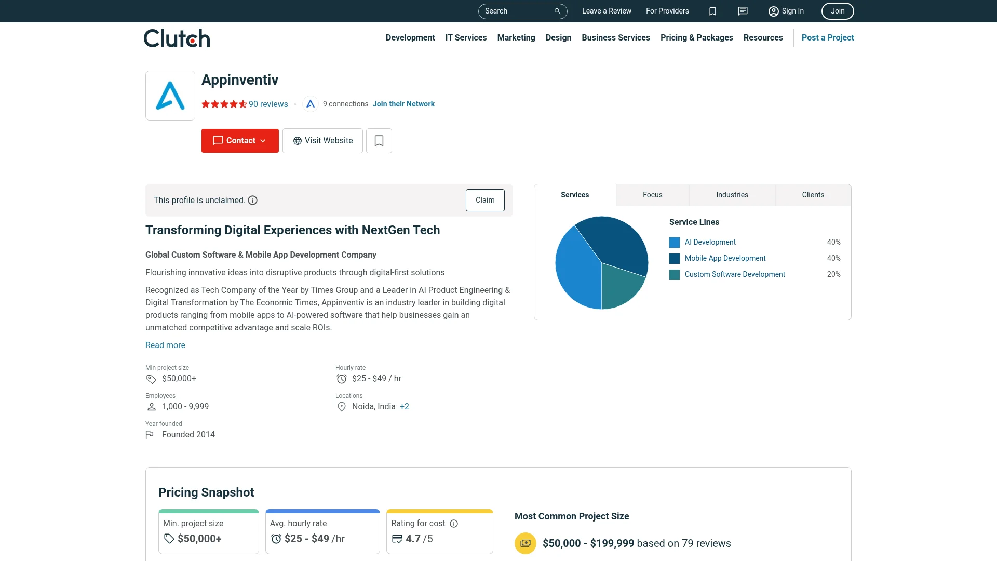Click the flag icon by Founded 2014
997x561 pixels.
(x=150, y=435)
